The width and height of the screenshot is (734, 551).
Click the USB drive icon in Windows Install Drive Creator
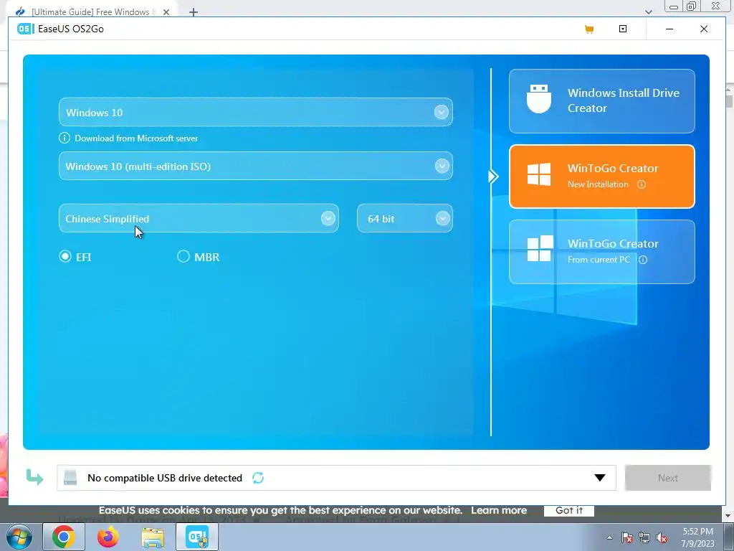click(x=539, y=99)
